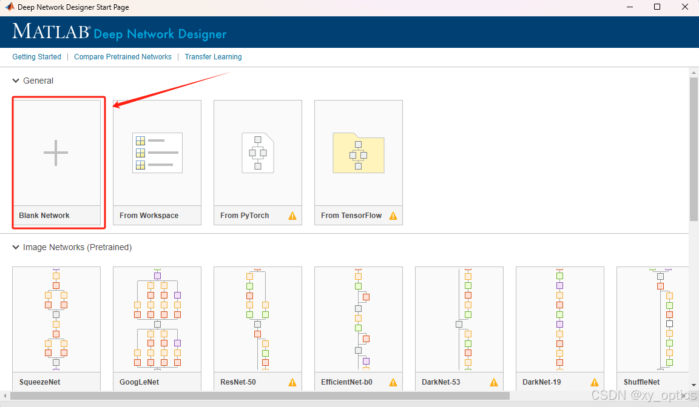Click the warning icon beside EfficientNet-b0
This screenshot has width=699, height=407.
click(x=393, y=383)
